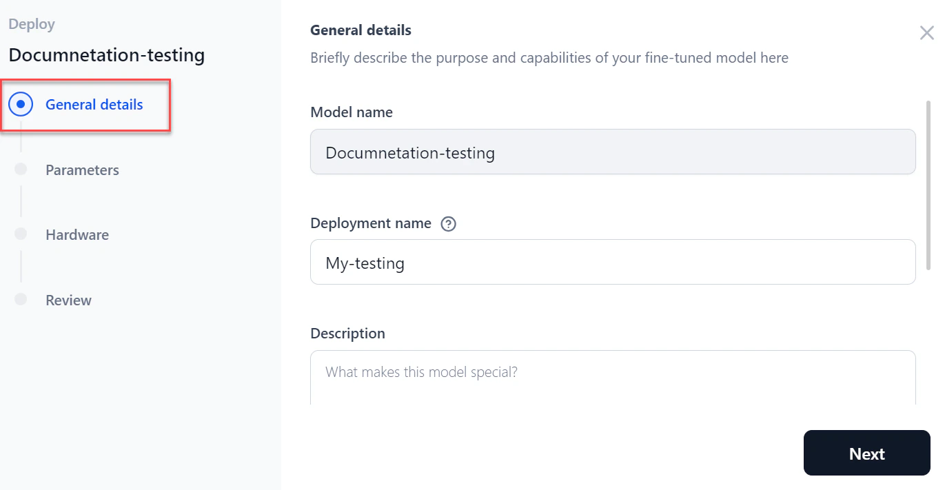Screen dimensions: 945x490
Task: Click the Next button
Action: coord(866,453)
